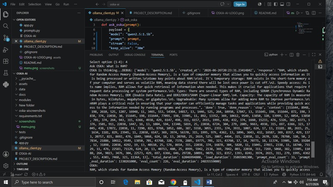Open chat dropdown arrow in title bar
Image resolution: width=333 pixels, height=187 pixels.
228,4
